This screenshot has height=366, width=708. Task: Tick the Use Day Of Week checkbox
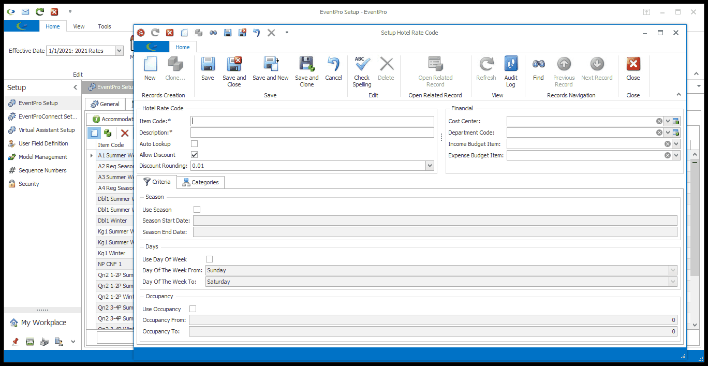pyautogui.click(x=209, y=259)
